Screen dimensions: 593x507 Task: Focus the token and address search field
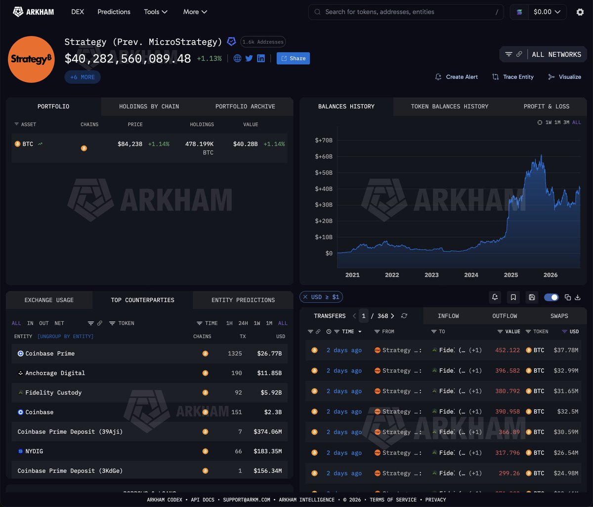(x=406, y=12)
